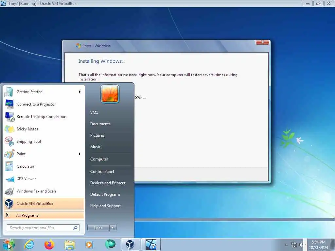Open Windows Media Player from the taskbar
The width and height of the screenshot is (335, 251).
pyautogui.click(x=89, y=245)
